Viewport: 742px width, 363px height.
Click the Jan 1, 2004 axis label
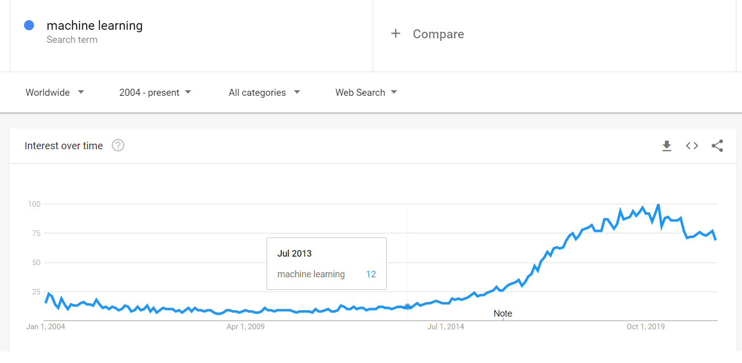coord(45,327)
